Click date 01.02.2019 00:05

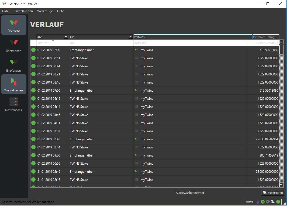pyautogui.click(x=49, y=163)
